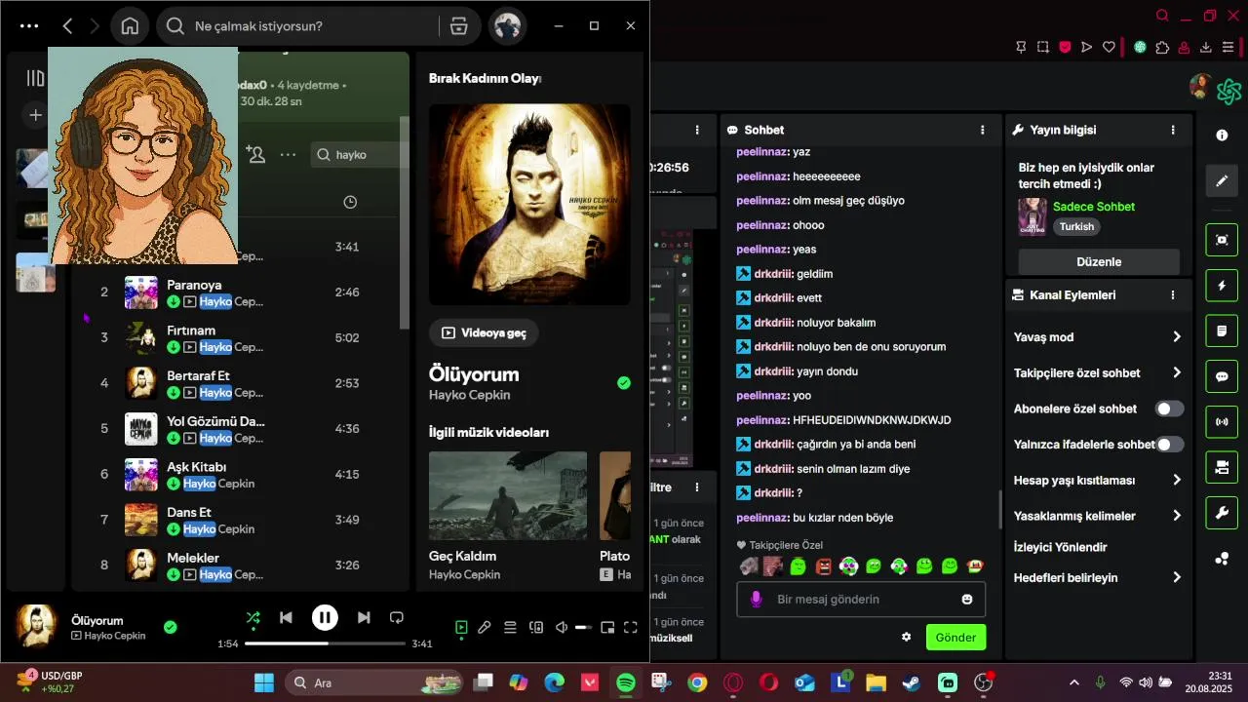Toggle Spotify library sidebar icon
1248x702 pixels.
(35, 78)
